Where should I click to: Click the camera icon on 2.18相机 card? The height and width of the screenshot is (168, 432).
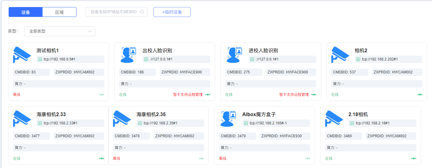(x=334, y=119)
